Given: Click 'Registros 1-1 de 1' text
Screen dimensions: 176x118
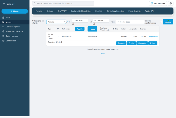Looking at the screenshot, I should (x=55, y=42).
